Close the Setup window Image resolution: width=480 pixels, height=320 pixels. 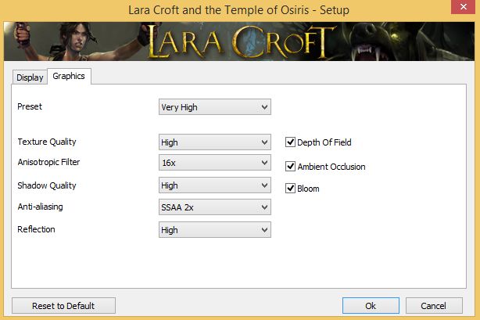pos(463,6)
